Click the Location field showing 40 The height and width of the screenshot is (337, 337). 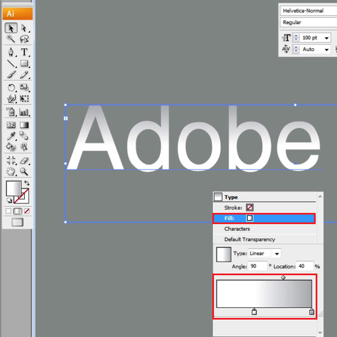304,266
